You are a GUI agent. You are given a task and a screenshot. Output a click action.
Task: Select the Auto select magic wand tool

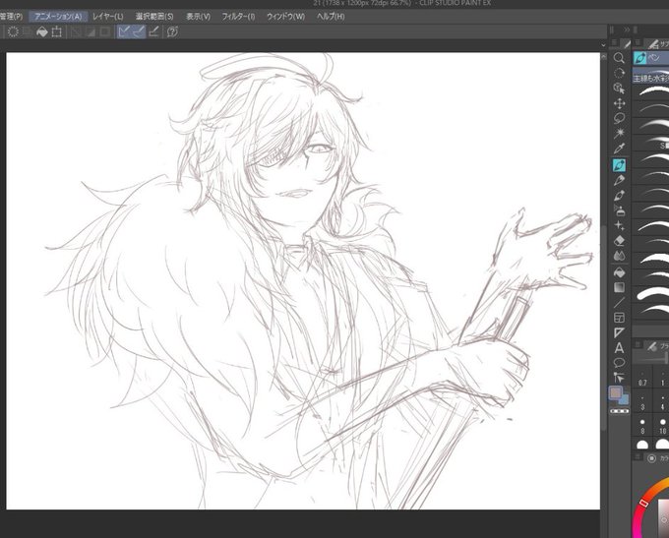tap(619, 134)
